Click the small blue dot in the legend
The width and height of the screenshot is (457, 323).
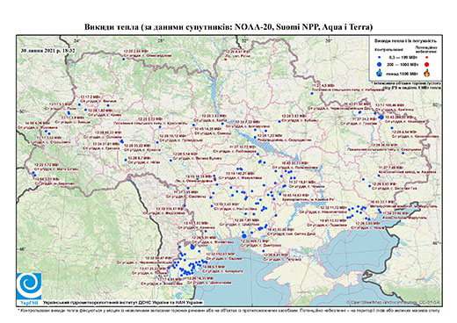[x=380, y=58]
